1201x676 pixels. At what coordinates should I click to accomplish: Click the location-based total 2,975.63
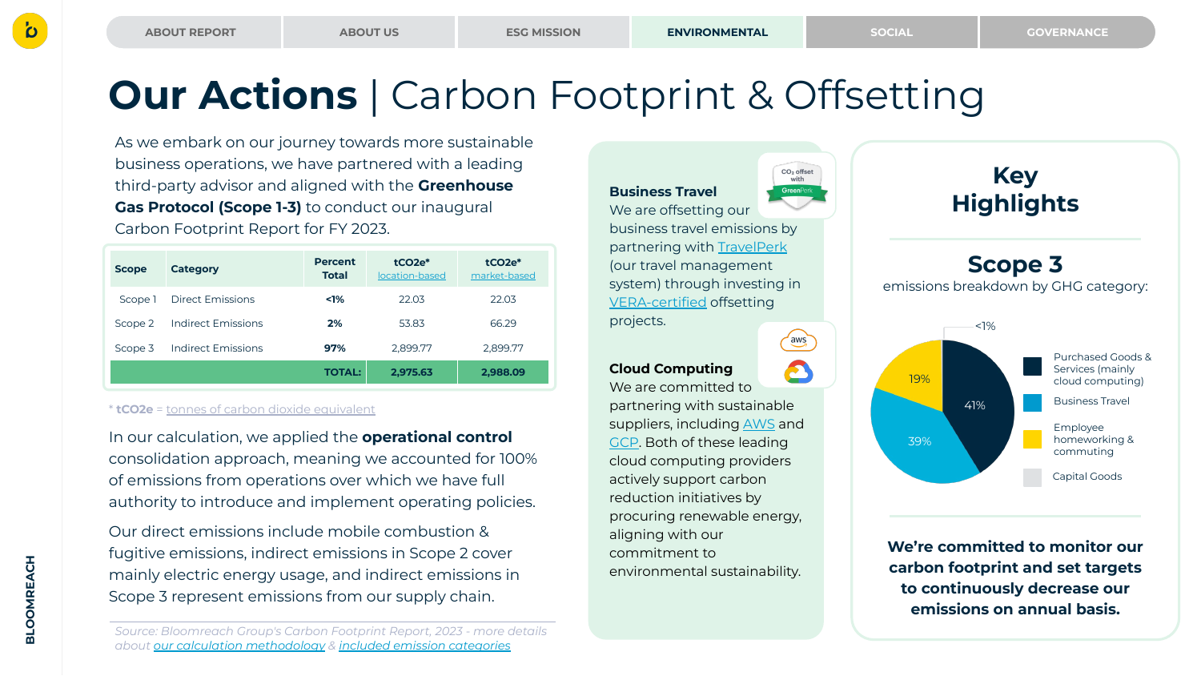point(412,372)
